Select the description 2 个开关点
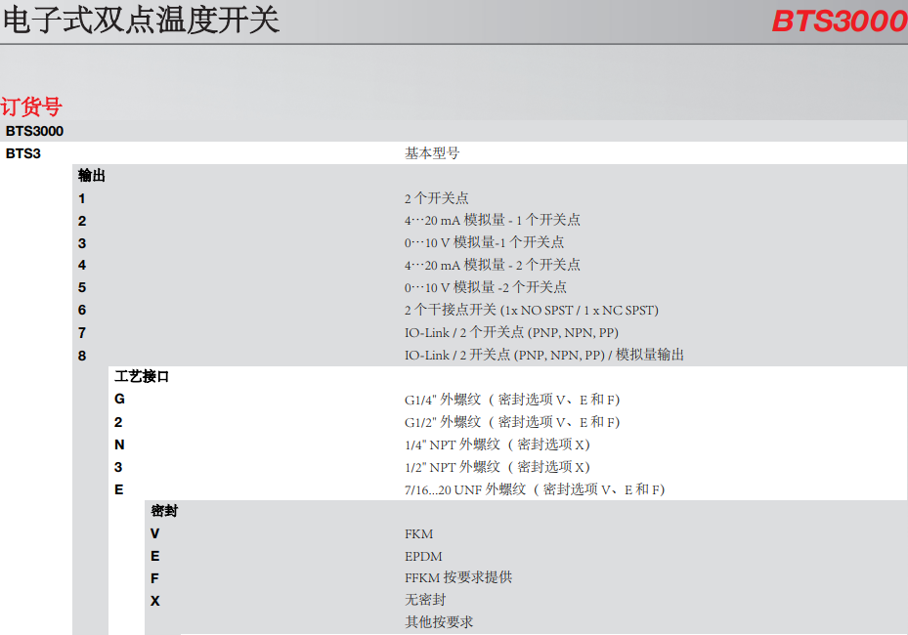Image resolution: width=908 pixels, height=635 pixels. coord(437,198)
